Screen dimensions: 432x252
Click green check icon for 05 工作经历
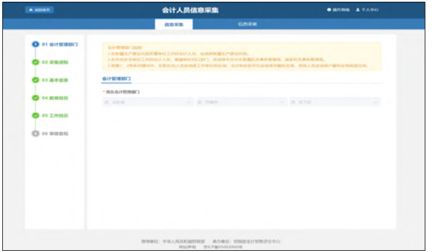coord(35,115)
